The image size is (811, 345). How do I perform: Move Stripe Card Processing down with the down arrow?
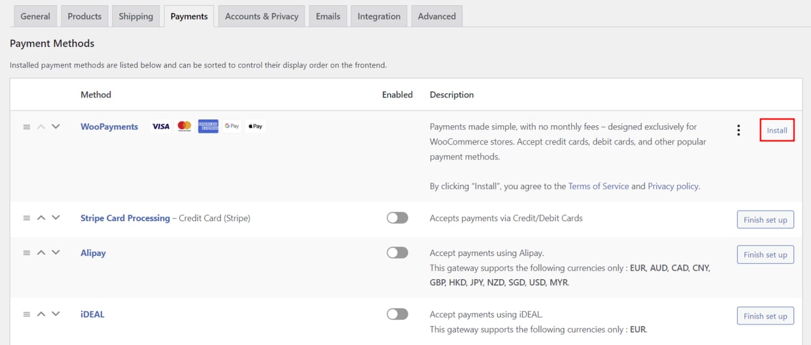tap(56, 218)
